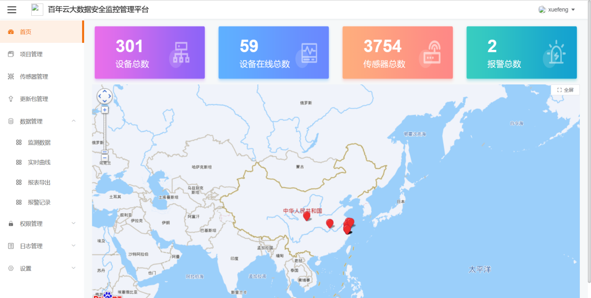Viewport: 591px width, 298px height.
Task: Click the lone red marker in central China
Action: (330, 224)
